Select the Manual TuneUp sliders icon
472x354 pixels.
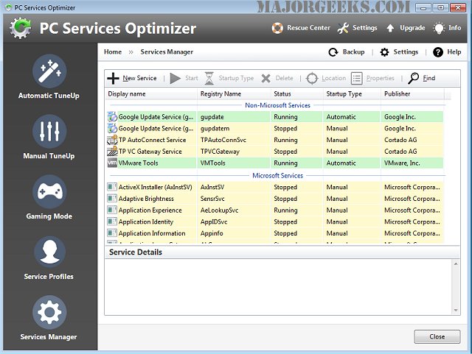coord(48,131)
